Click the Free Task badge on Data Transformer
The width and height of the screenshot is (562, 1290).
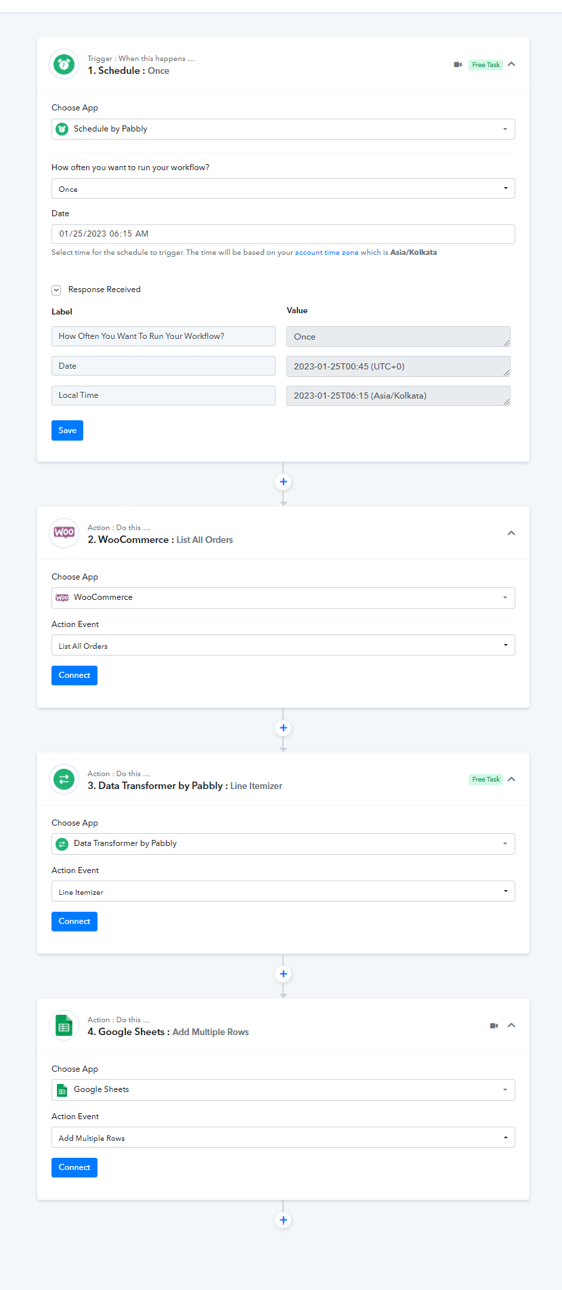click(x=485, y=780)
